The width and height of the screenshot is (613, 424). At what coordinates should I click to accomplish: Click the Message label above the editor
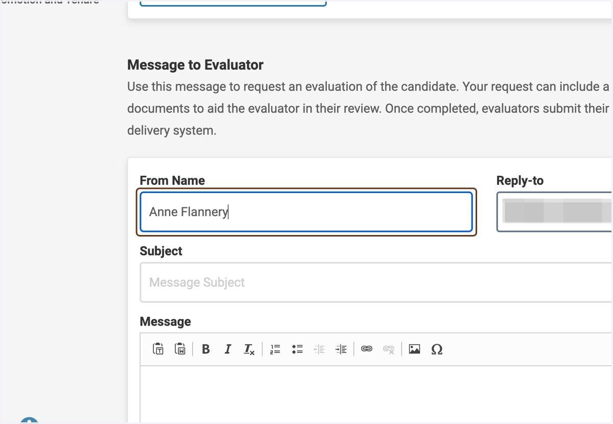point(165,322)
